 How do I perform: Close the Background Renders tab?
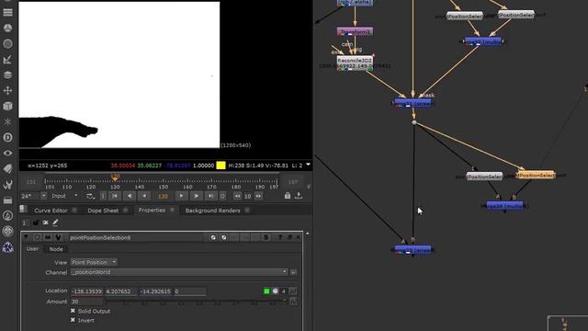[247, 211]
